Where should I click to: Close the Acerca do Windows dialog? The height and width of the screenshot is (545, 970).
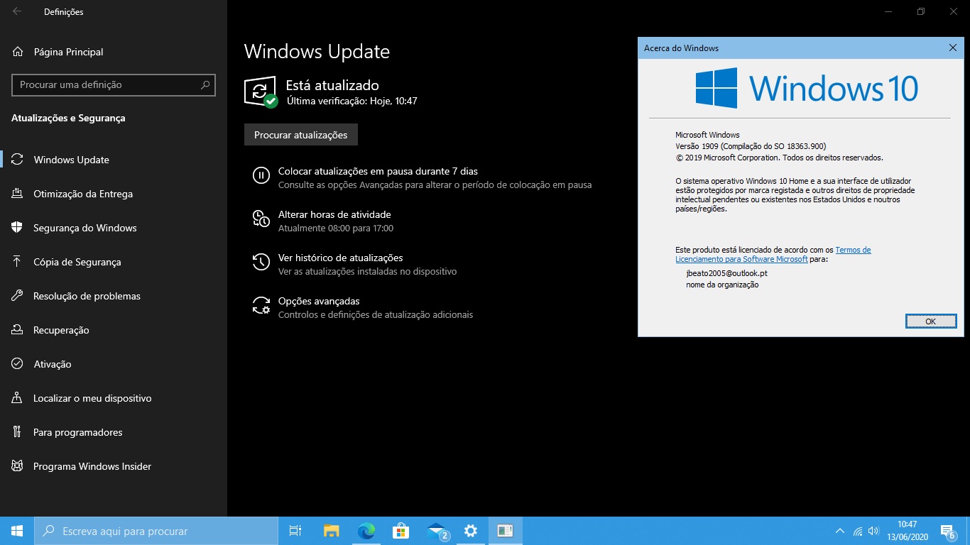(953, 48)
